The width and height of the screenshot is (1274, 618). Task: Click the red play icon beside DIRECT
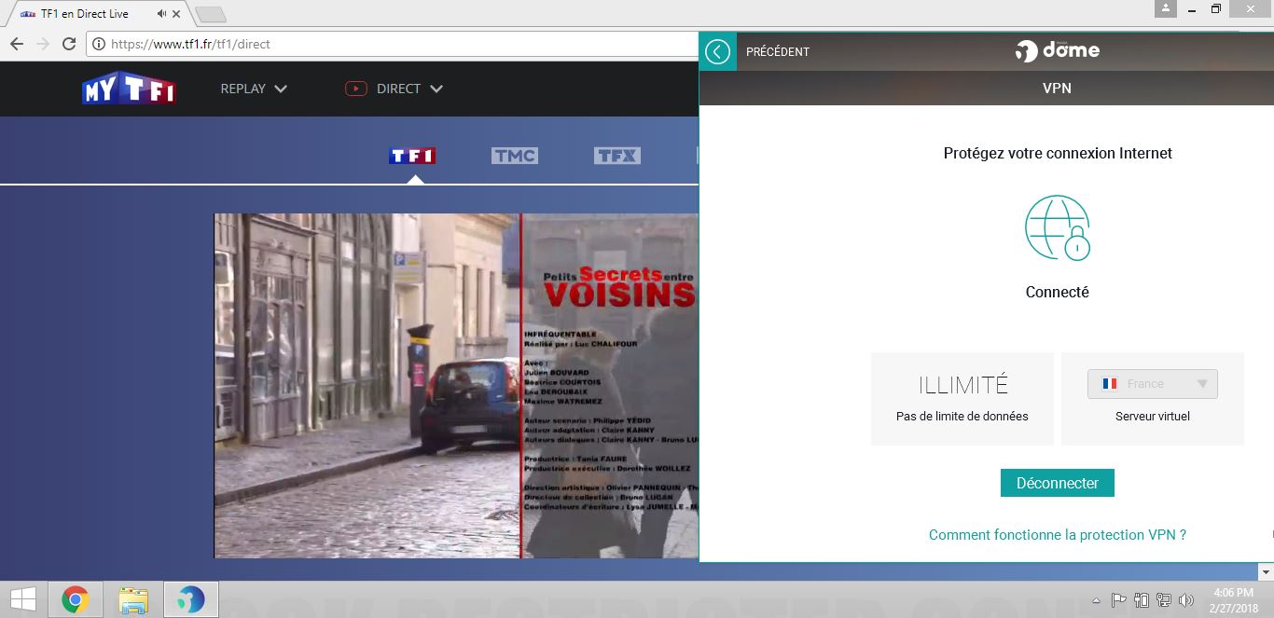[355, 89]
